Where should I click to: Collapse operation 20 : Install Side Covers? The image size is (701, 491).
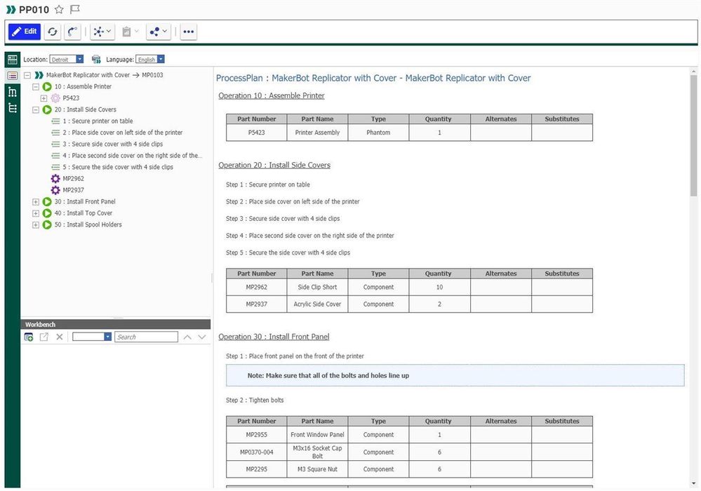36,110
